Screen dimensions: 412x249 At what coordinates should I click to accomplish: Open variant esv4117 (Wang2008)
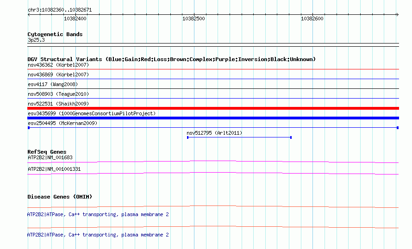point(53,84)
